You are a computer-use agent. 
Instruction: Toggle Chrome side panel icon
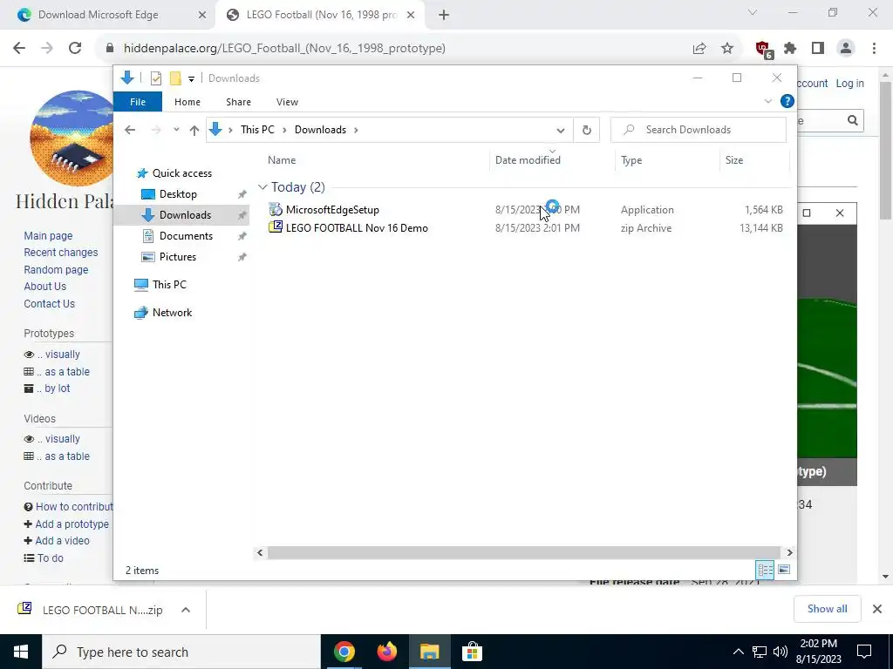point(818,49)
